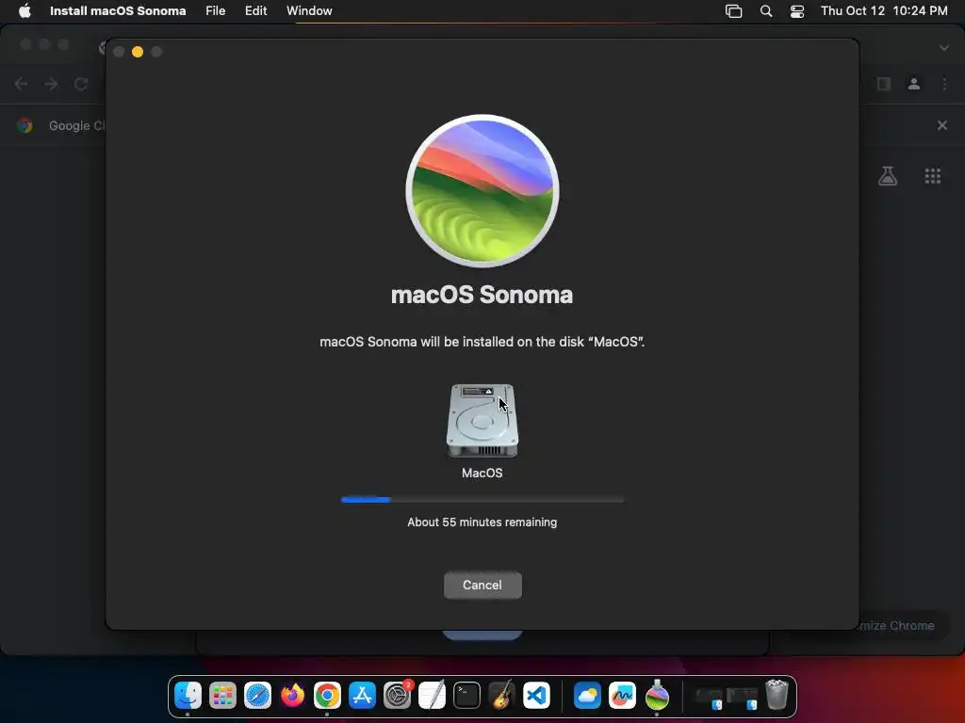This screenshot has width=965, height=723.
Task: Go back in the Chrome window
Action: click(x=21, y=84)
